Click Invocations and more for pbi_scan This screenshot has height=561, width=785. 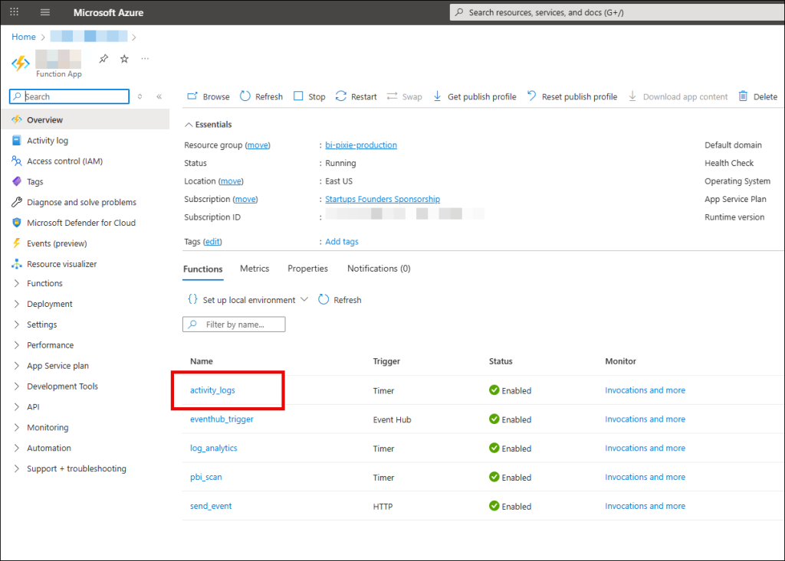tap(645, 478)
